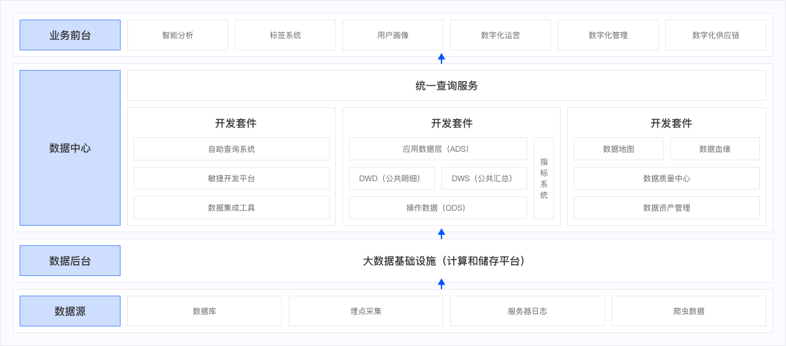The width and height of the screenshot is (786, 346).
Task: Select the 数据中心 layer label
Action: pos(70,148)
